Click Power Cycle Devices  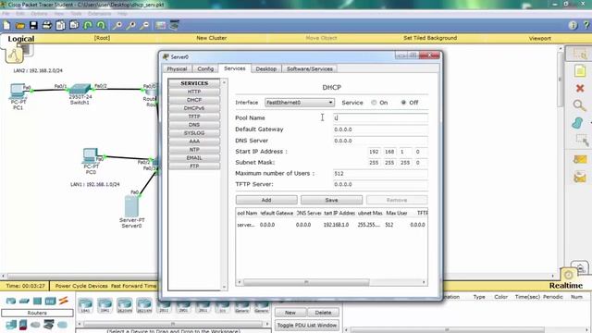(x=81, y=286)
